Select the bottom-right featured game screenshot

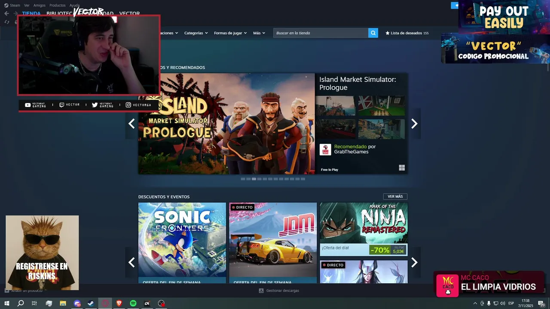click(x=382, y=129)
